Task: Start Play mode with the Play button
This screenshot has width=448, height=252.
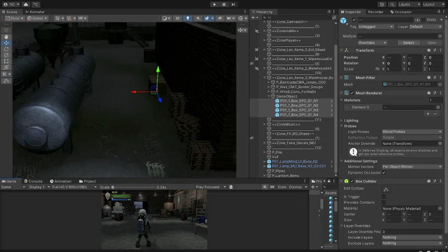Action: 214,4
